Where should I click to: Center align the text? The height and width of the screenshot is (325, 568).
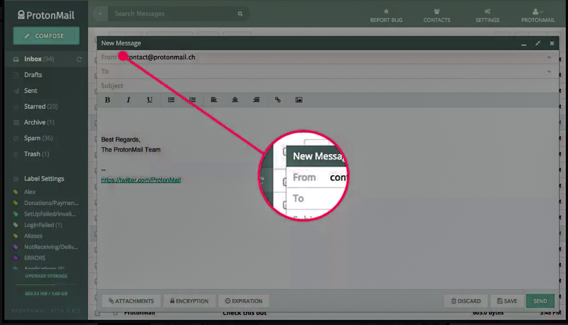tap(235, 100)
